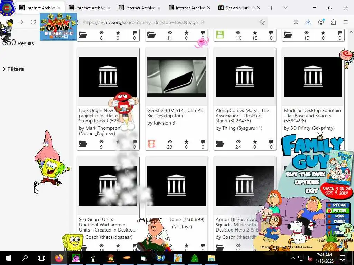Click the Firefox icon in the taskbar
The image size is (354, 265).
(59, 258)
